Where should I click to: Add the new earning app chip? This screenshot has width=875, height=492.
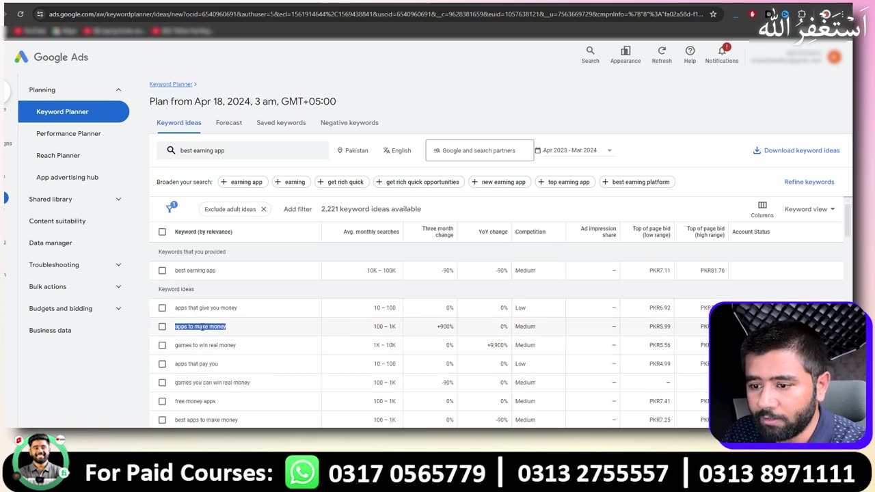(499, 182)
